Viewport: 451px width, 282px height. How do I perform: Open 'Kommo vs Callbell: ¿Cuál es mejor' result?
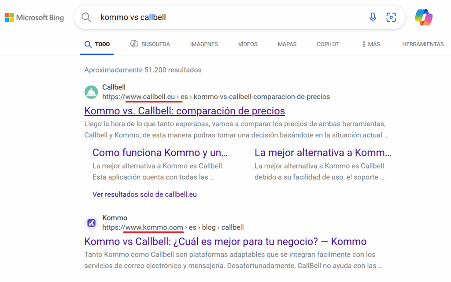pyautogui.click(x=225, y=242)
